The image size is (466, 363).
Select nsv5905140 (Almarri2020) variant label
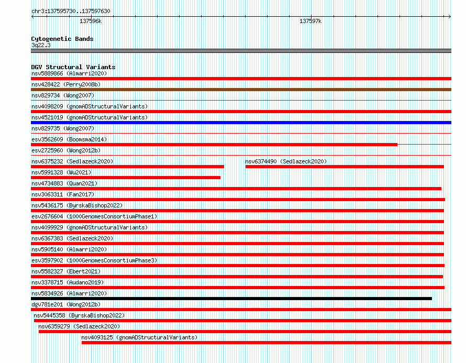pos(69,249)
